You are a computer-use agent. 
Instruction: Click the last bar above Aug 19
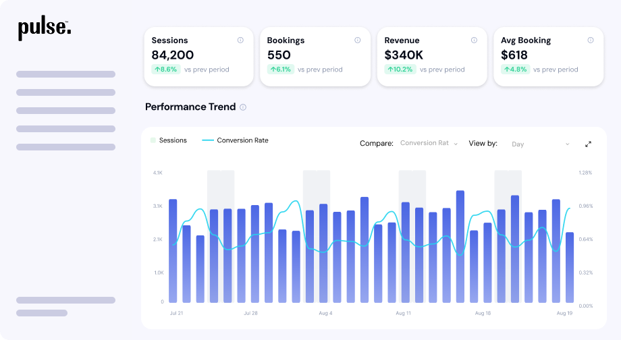570,268
